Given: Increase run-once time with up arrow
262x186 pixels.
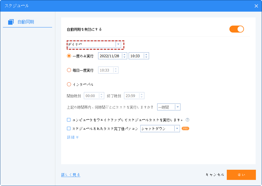Looking at the screenshot, I should click(x=146, y=55).
